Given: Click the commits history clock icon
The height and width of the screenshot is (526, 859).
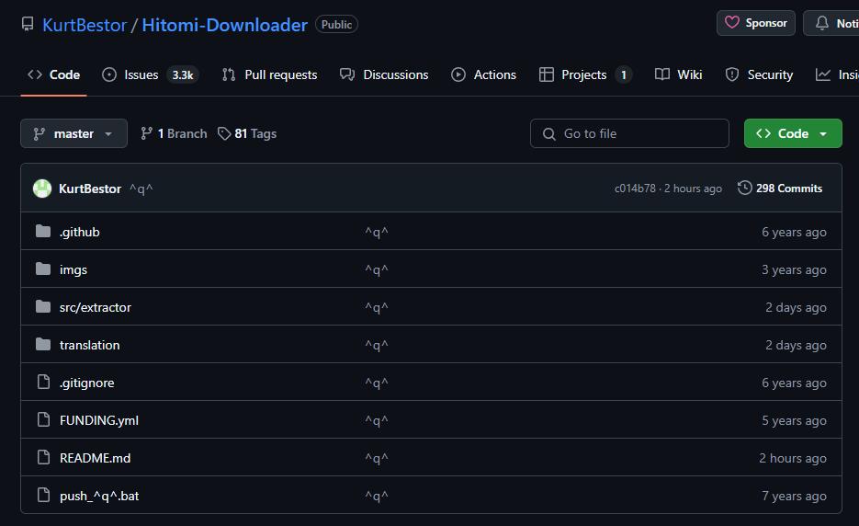Looking at the screenshot, I should tap(744, 188).
